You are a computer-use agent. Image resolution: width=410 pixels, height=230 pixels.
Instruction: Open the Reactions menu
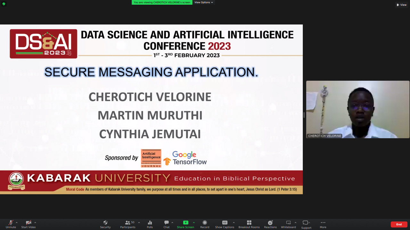[x=270, y=224]
